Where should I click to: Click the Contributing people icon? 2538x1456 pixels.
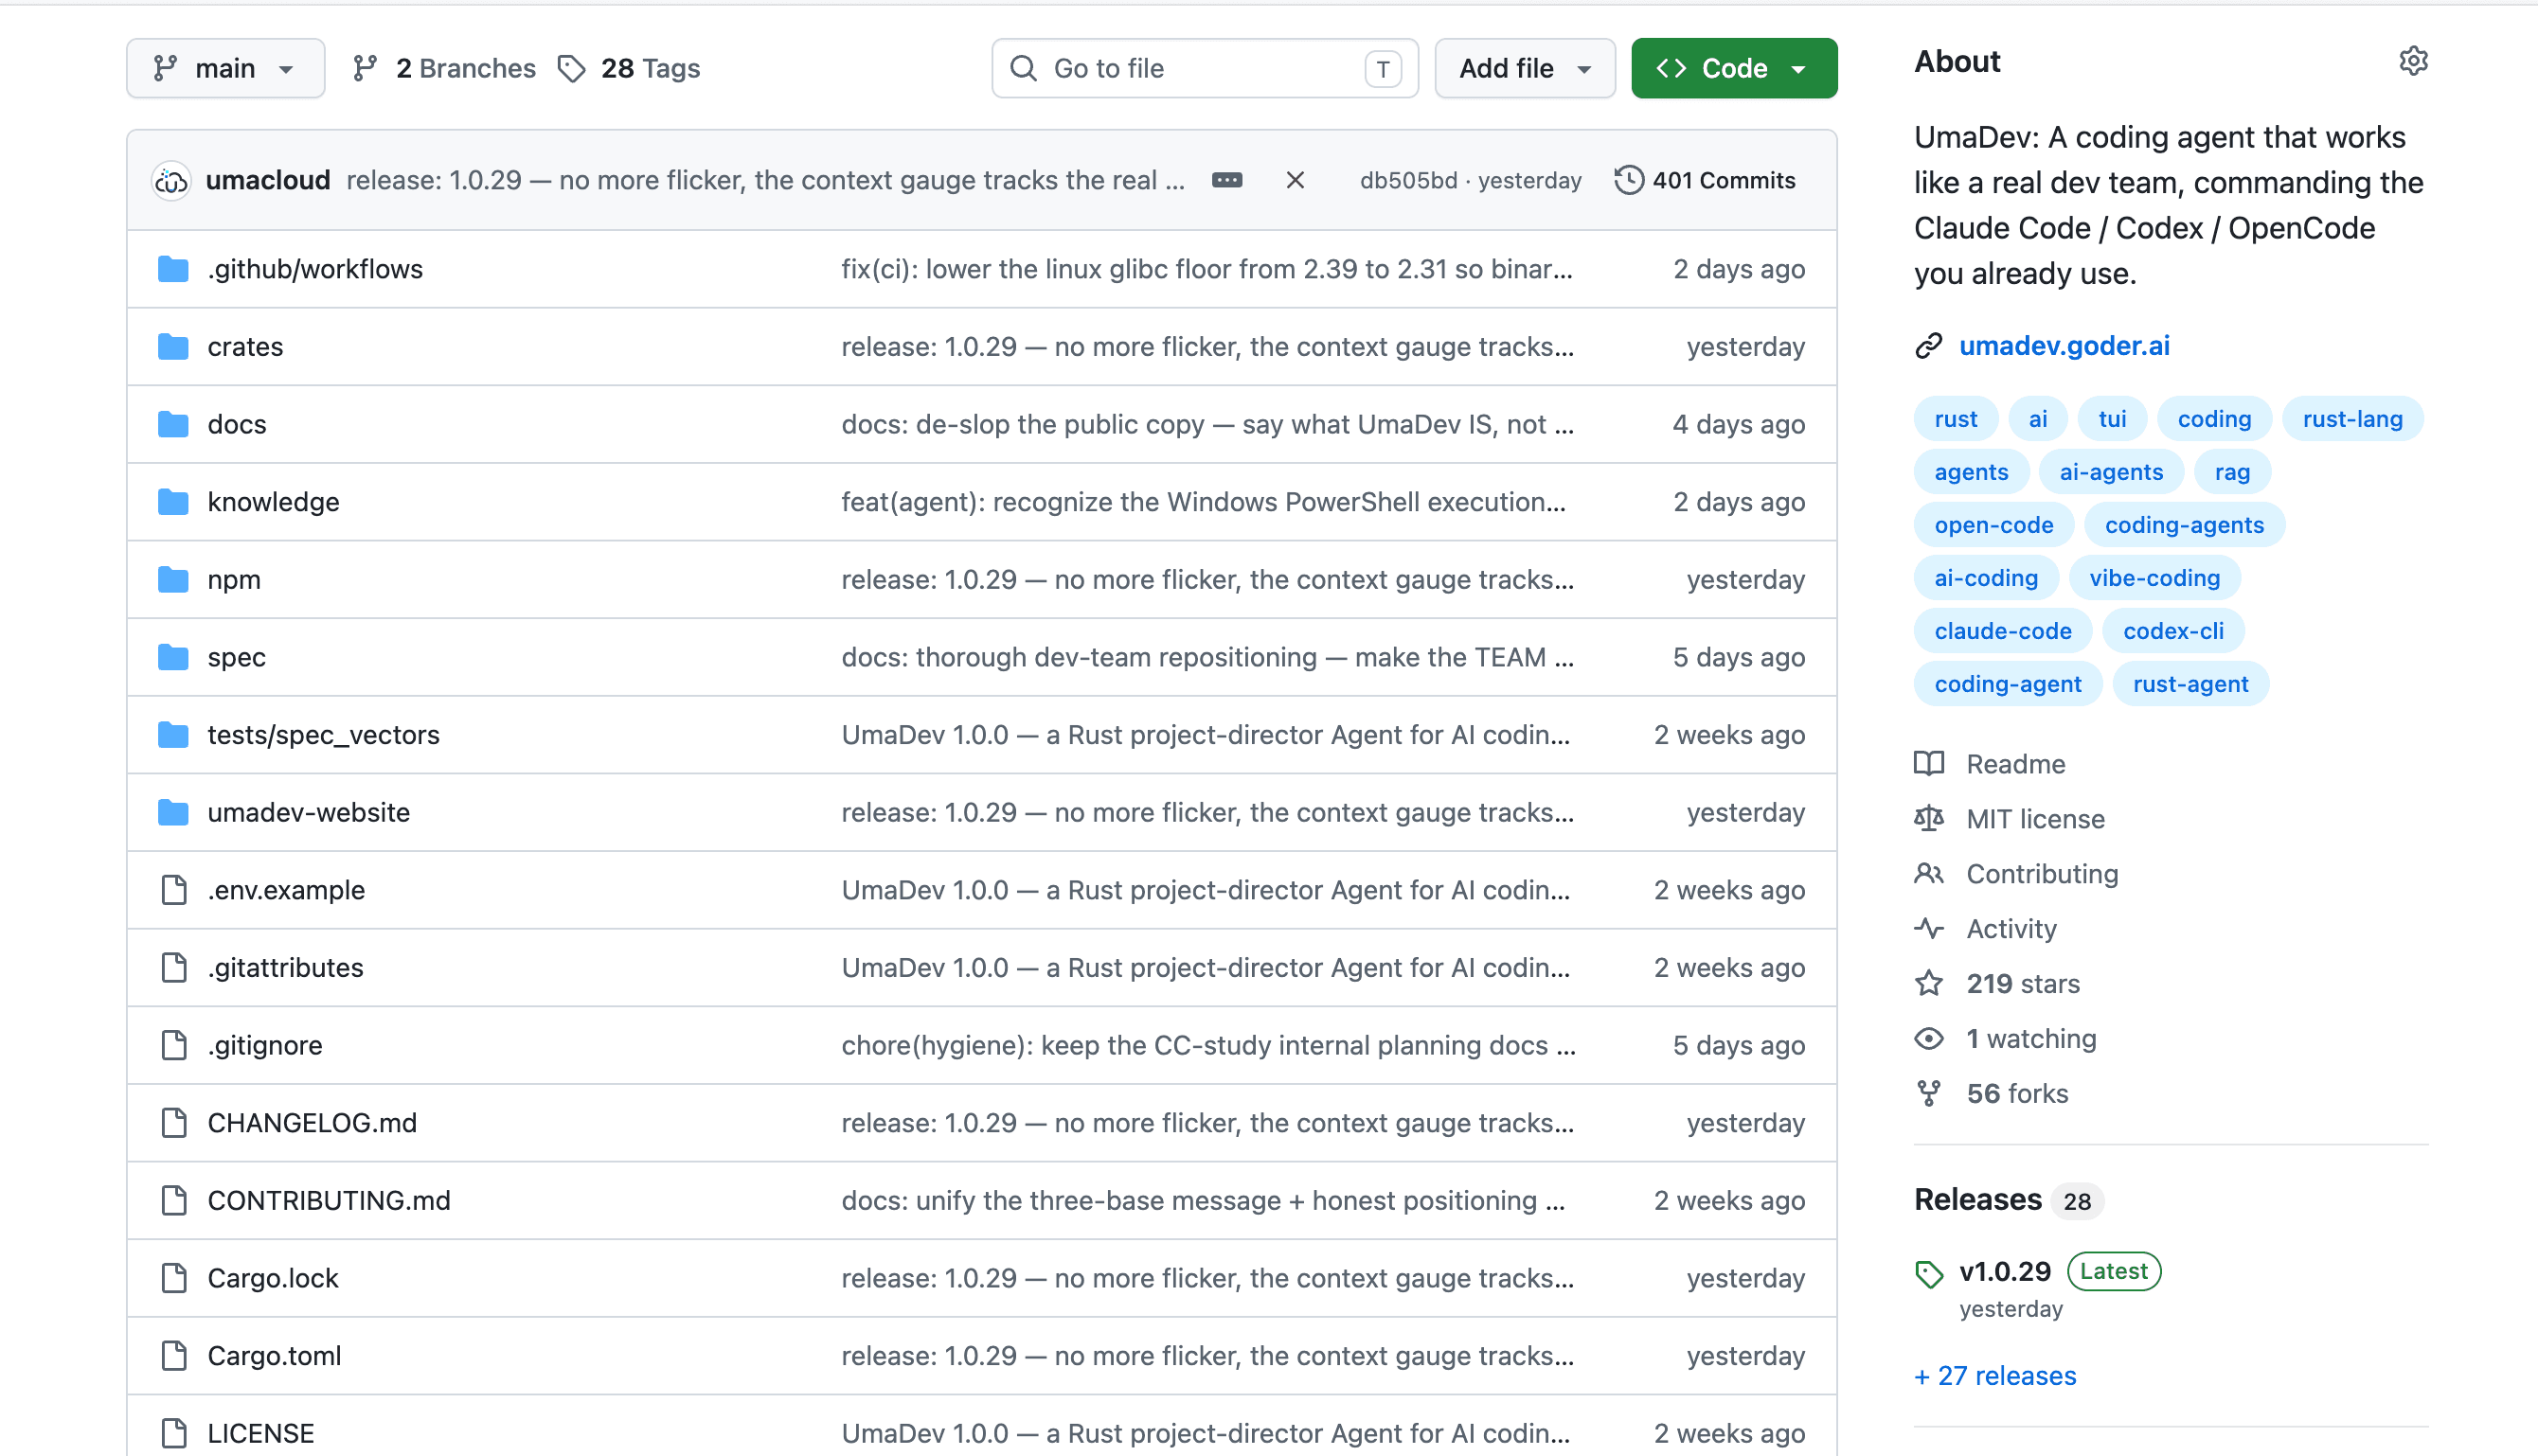(x=1928, y=874)
